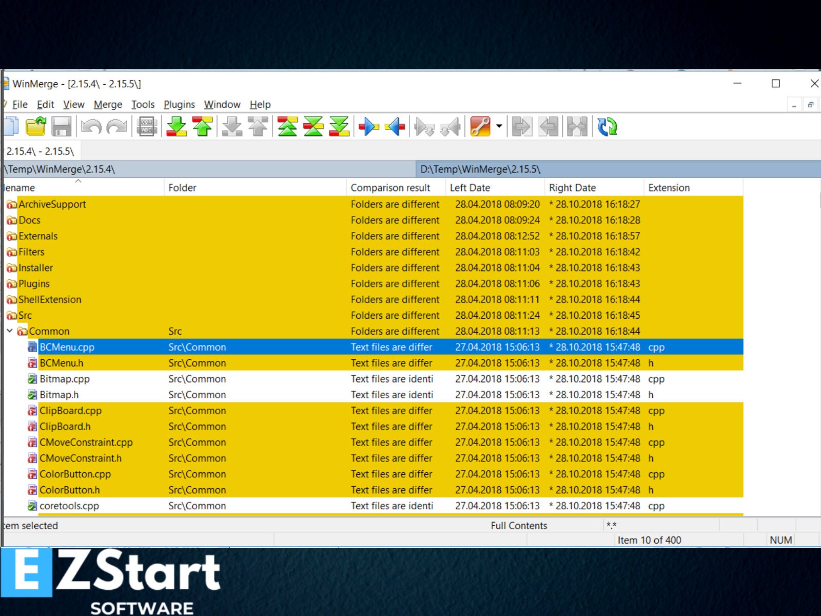
Task: Open the Merge menu
Action: (107, 104)
